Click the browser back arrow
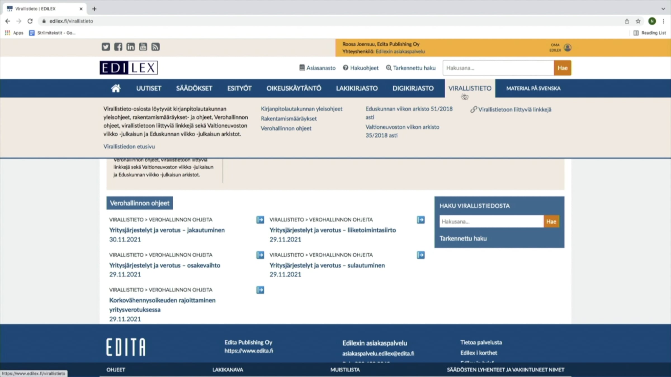Screen dimensions: 671x377 pyautogui.click(x=8, y=21)
